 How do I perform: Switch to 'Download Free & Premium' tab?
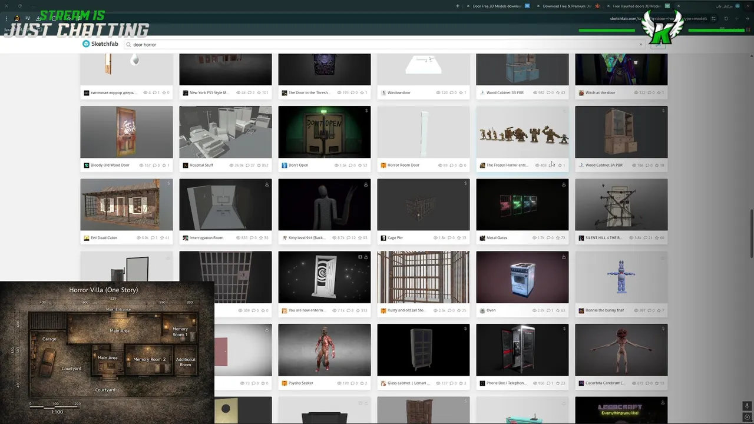point(568,6)
